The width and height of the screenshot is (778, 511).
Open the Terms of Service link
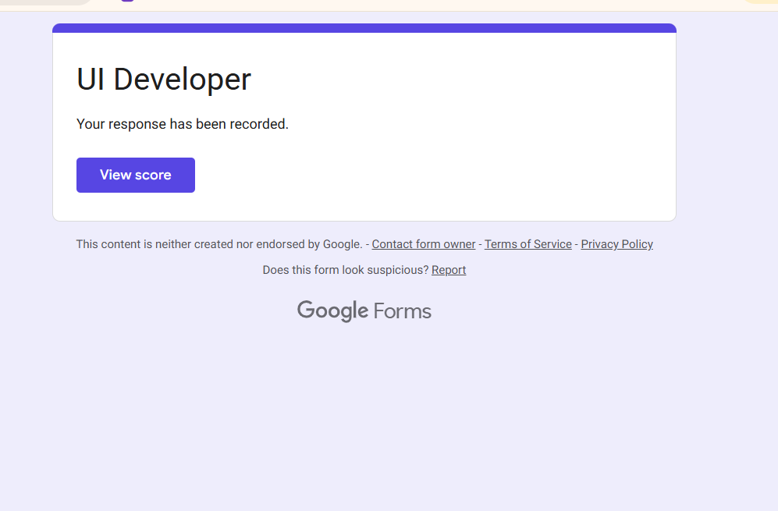(528, 244)
